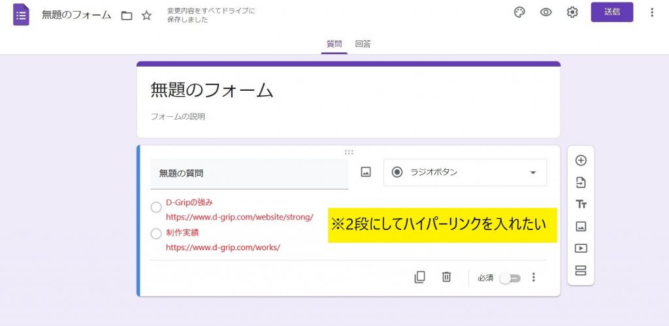
Task: Click the D-Gripの強み option text
Action: (189, 203)
